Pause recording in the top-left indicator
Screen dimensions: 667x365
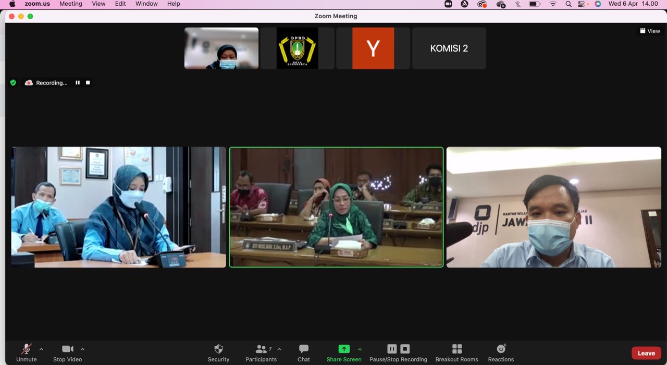[78, 82]
